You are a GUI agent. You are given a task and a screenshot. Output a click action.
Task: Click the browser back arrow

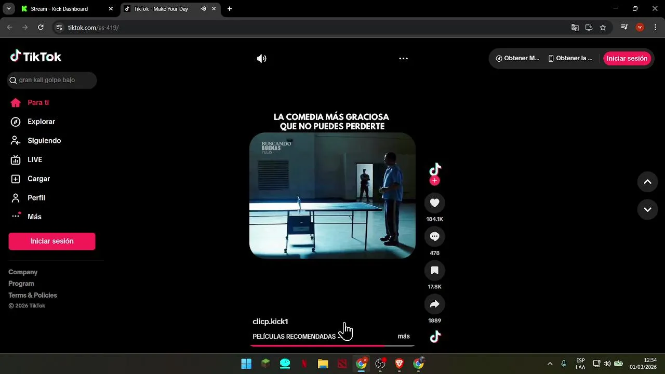coord(9,28)
